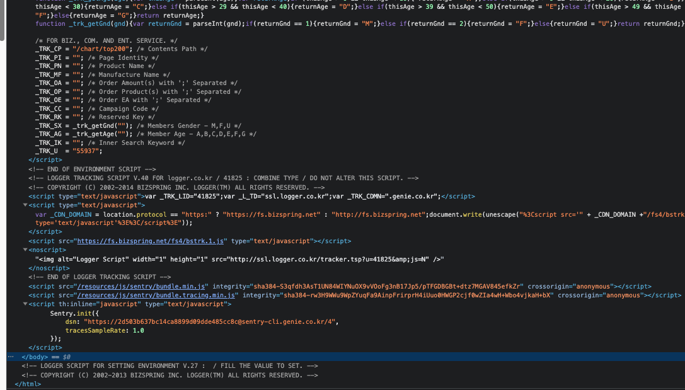Click the _TRK_PN Product Name line
Viewport: 685px width, 390px height.
95,66
